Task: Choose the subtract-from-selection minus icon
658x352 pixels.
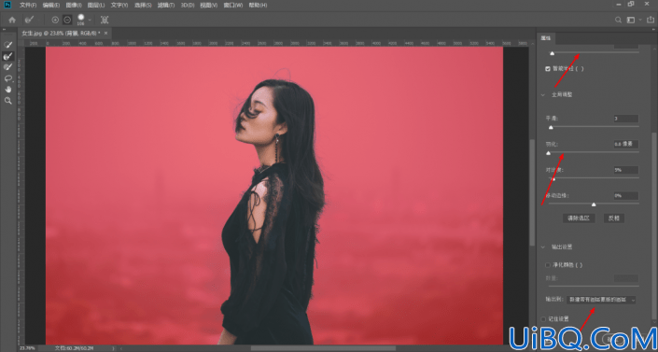Action: click(x=67, y=20)
